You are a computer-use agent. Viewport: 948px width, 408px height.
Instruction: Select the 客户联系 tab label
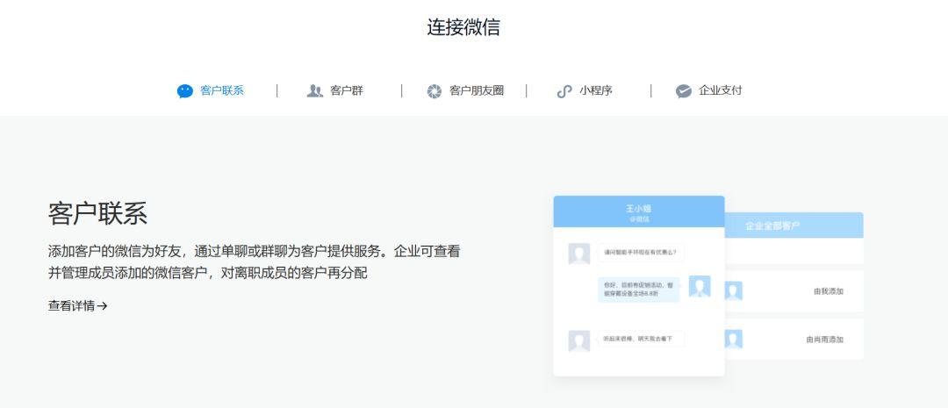coord(222,90)
